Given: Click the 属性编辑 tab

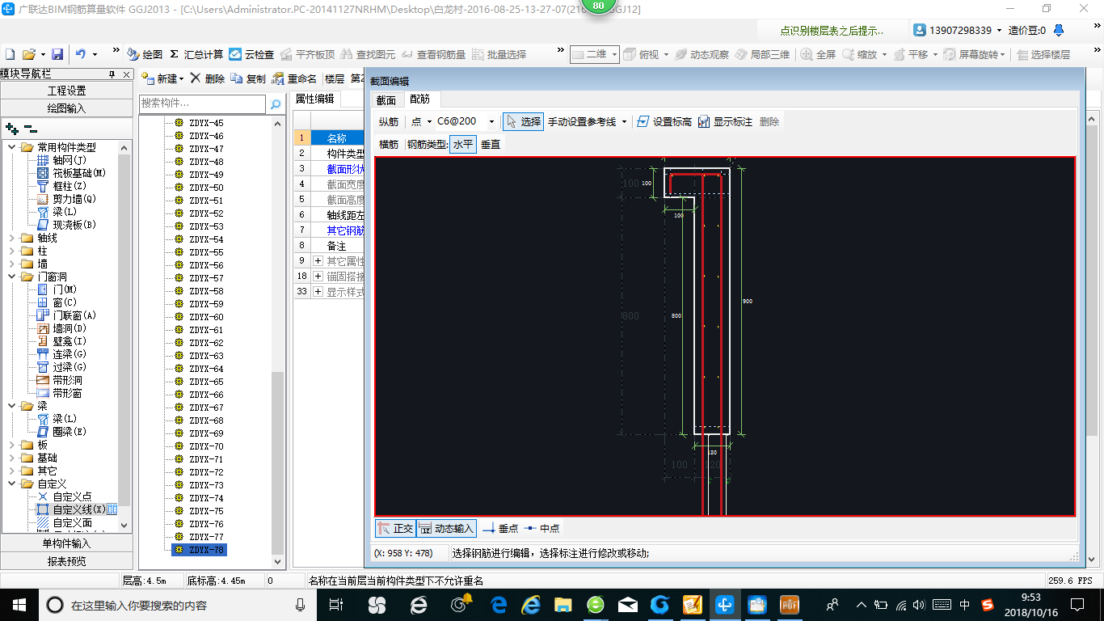Looking at the screenshot, I should coord(314,99).
